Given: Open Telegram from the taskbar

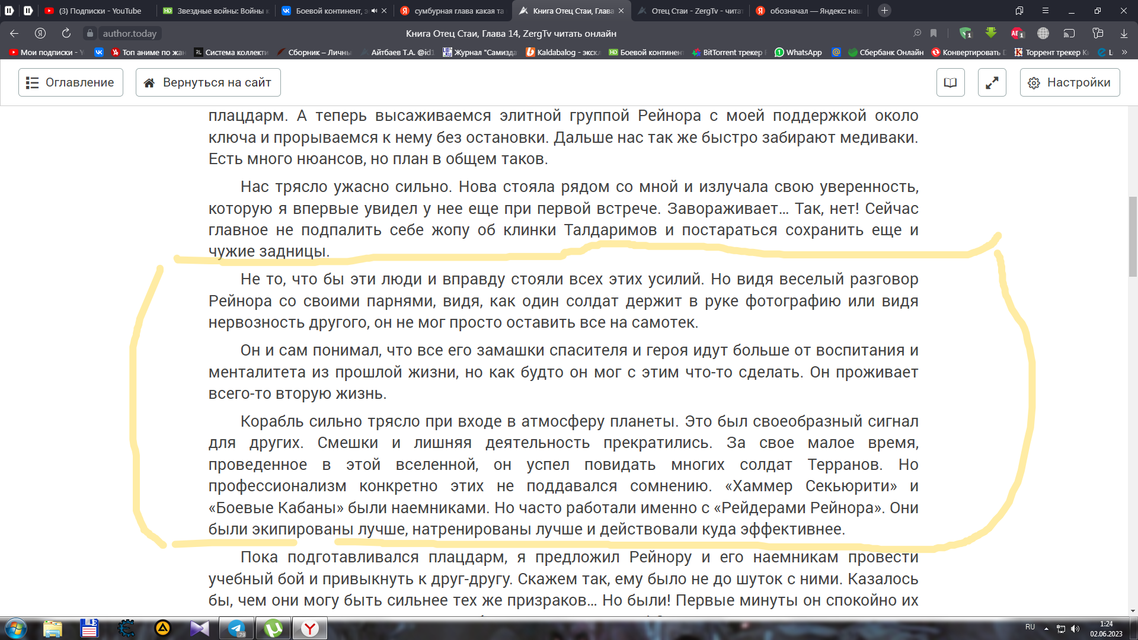Looking at the screenshot, I should pyautogui.click(x=236, y=628).
